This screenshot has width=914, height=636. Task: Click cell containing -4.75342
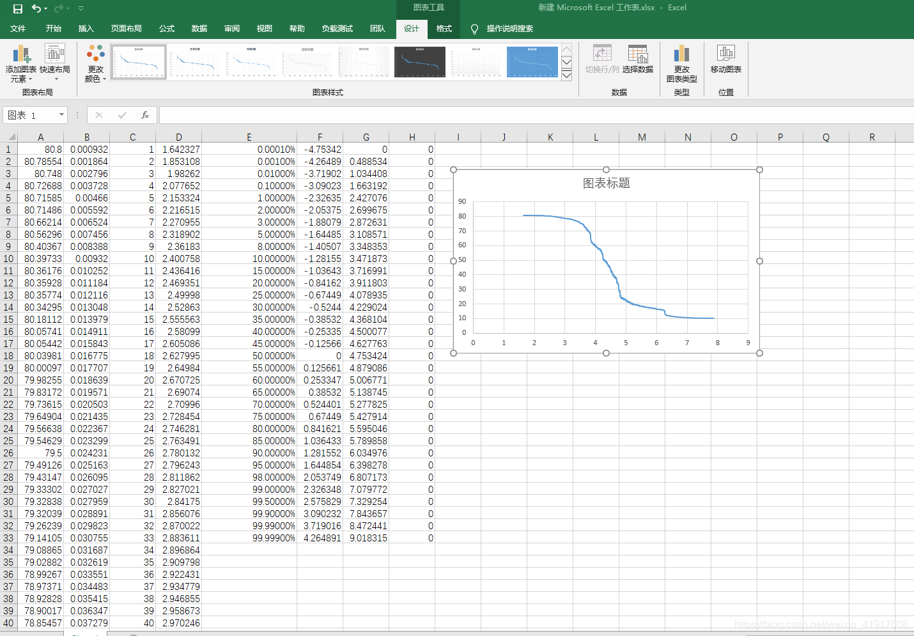click(320, 150)
